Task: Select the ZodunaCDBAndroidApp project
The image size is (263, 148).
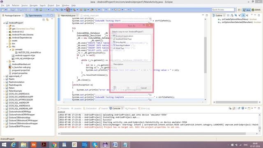Action: [x=19, y=118]
